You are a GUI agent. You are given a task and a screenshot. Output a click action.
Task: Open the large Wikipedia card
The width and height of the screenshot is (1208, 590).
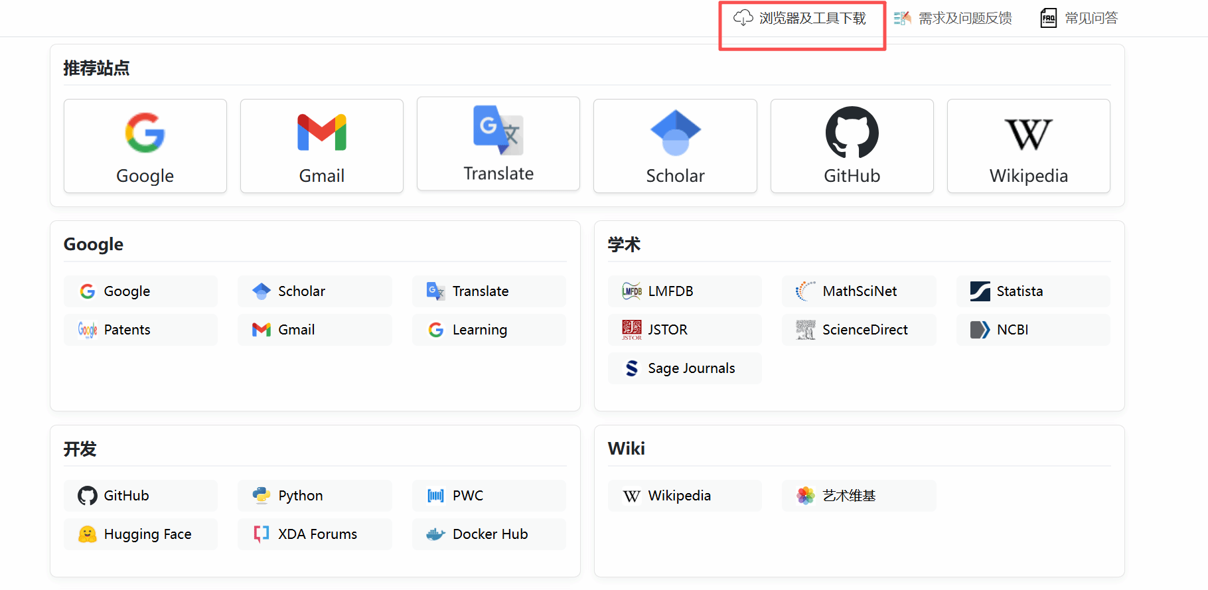point(1029,146)
